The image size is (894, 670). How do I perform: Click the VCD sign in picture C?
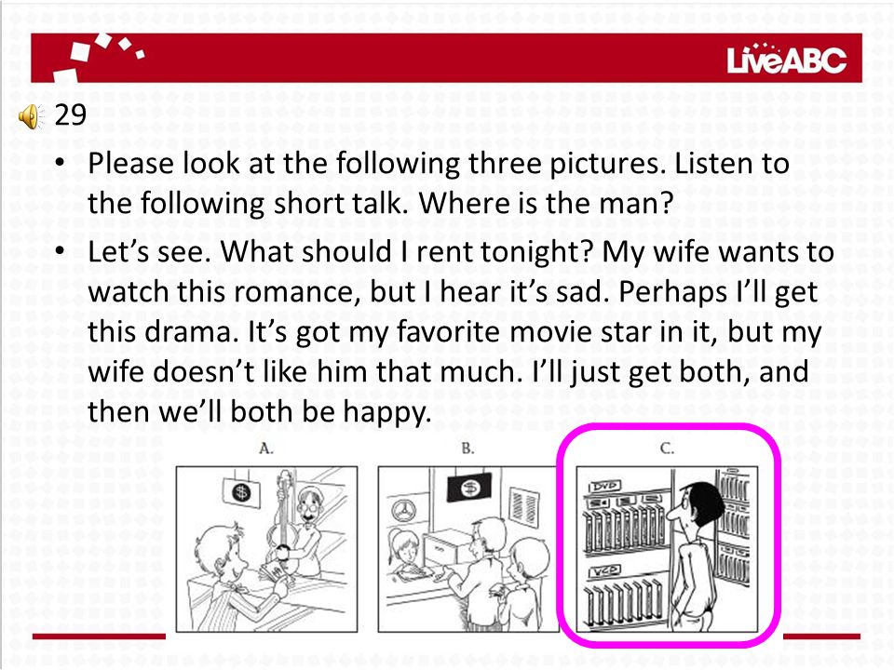603,571
